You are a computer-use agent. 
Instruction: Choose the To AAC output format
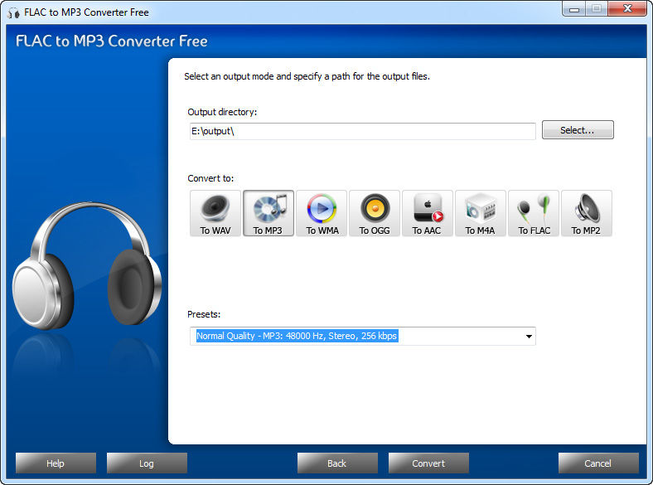(428, 213)
